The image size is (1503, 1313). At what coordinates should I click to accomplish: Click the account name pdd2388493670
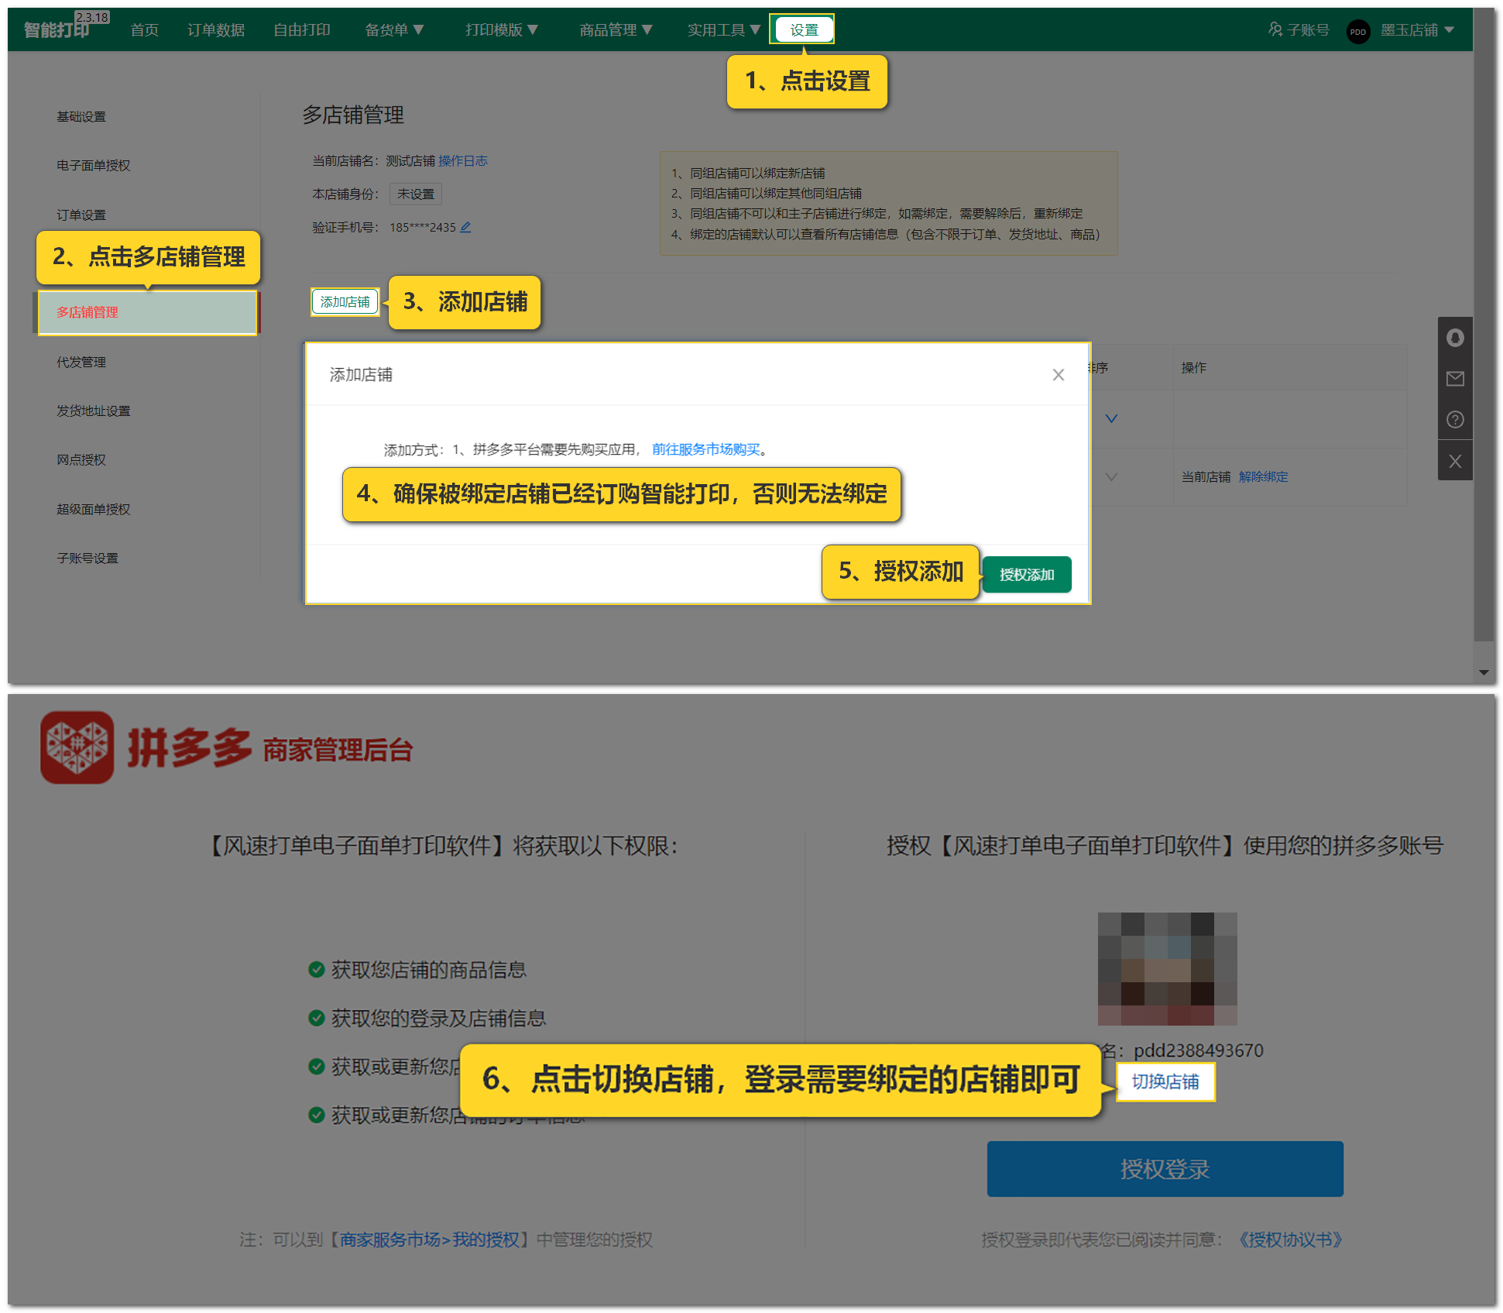[1199, 1050]
